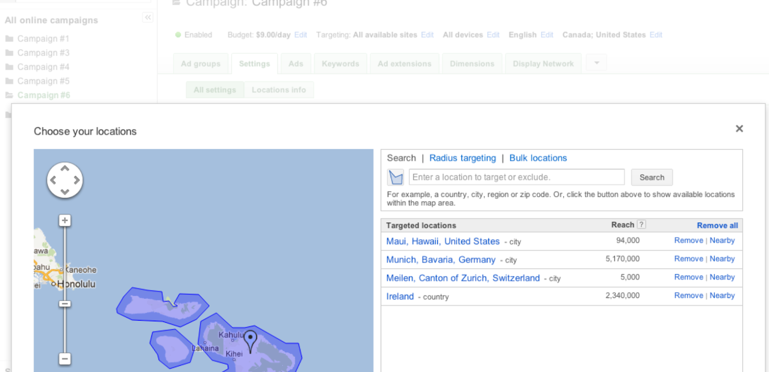769x372 pixels.
Task: Pan the map left with arrow
Action: pos(53,180)
